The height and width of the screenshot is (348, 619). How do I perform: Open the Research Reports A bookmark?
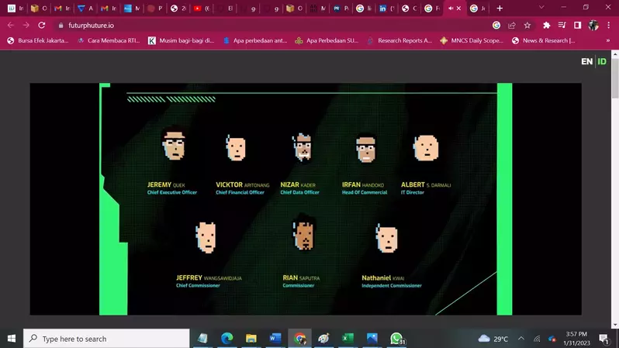coord(400,40)
